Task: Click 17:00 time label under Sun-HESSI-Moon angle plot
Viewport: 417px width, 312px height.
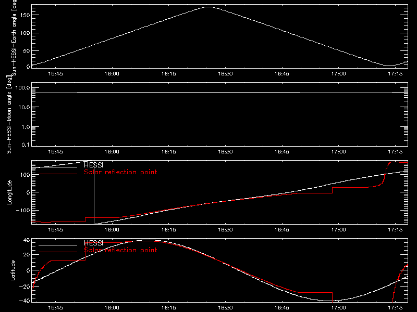Action: click(338, 152)
